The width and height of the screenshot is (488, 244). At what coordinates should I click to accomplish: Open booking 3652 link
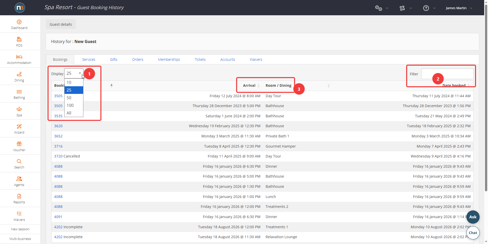58,136
